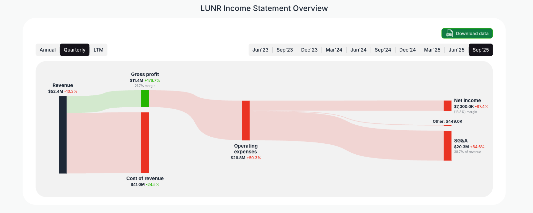Screen dimensions: 533x213
Task: Click the Operating expenses red bar
Action: [x=246, y=121]
